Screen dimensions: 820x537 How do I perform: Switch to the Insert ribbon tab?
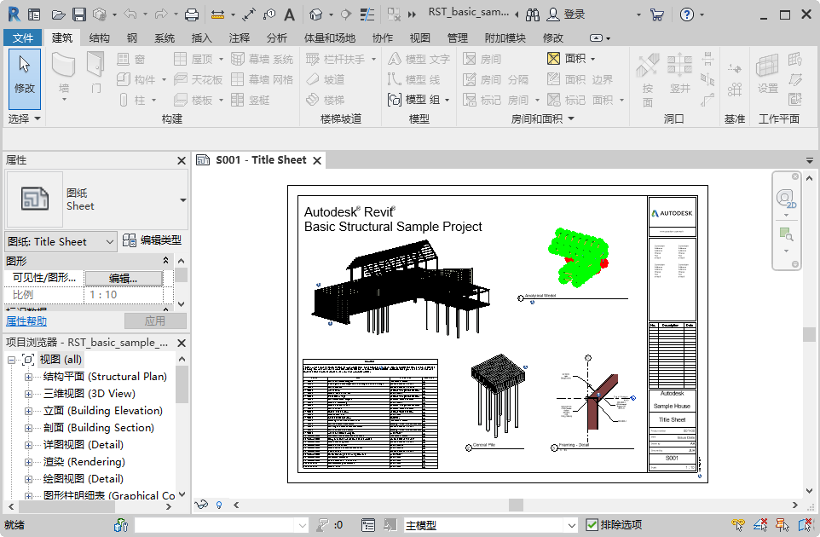pos(202,38)
